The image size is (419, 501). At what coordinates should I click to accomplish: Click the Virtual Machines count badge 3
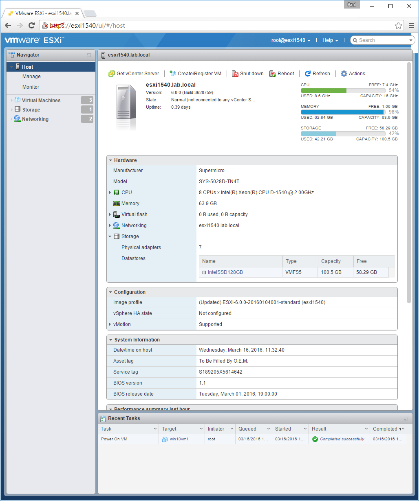[x=87, y=100]
